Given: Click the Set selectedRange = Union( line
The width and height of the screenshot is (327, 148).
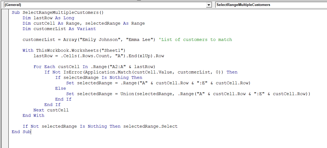Looking at the screenshot, I should pos(188,94).
